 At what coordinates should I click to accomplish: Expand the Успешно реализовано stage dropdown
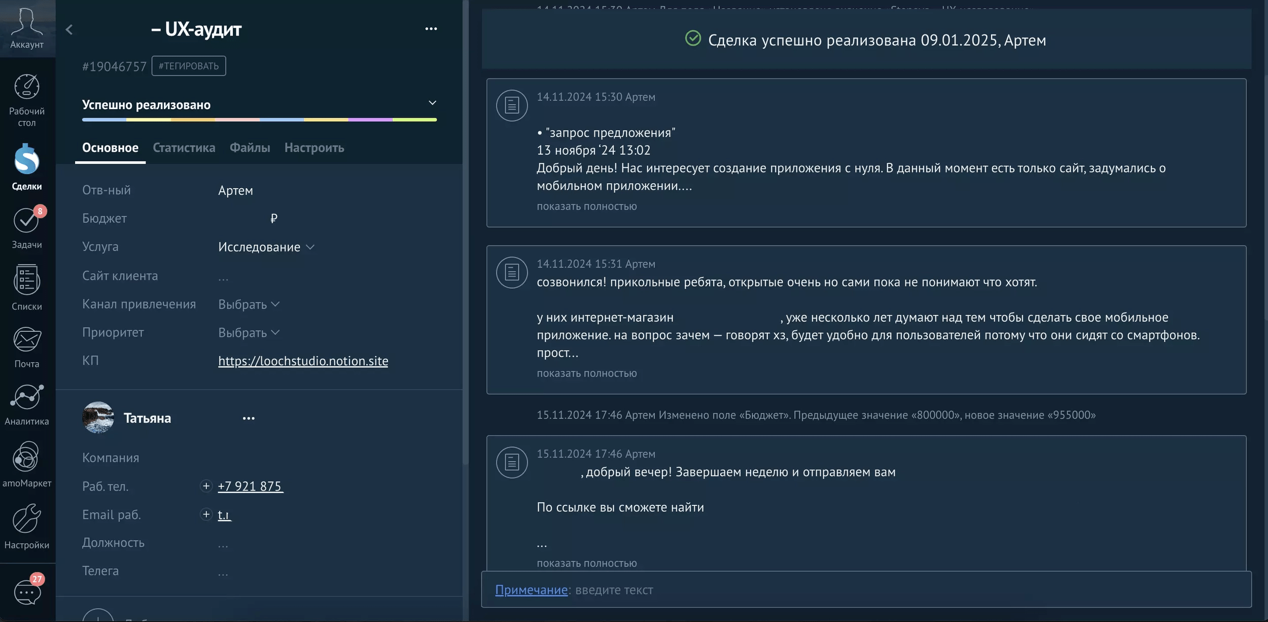tap(432, 103)
